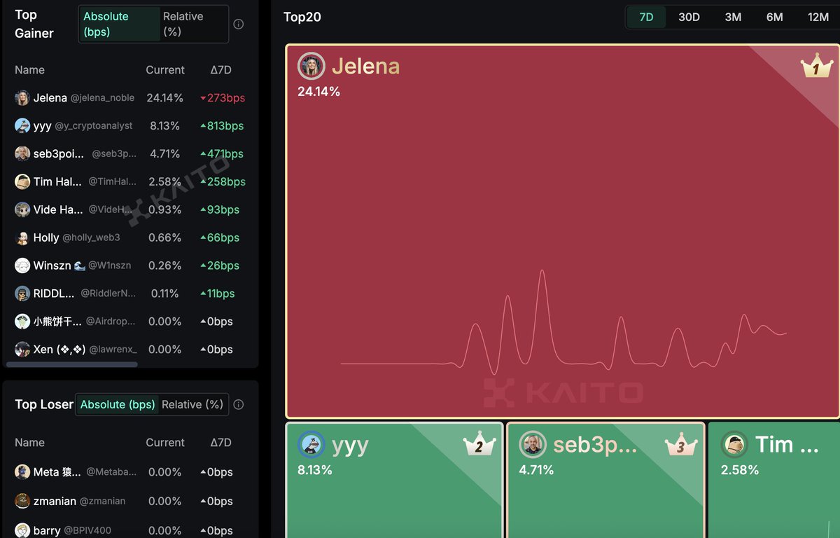The height and width of the screenshot is (538, 840).
Task: Click the ▴11bps value in RIDDL row
Action: [218, 294]
